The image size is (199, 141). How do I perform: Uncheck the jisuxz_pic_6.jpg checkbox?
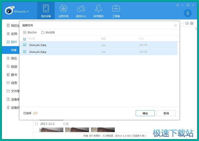[x=25, y=52]
